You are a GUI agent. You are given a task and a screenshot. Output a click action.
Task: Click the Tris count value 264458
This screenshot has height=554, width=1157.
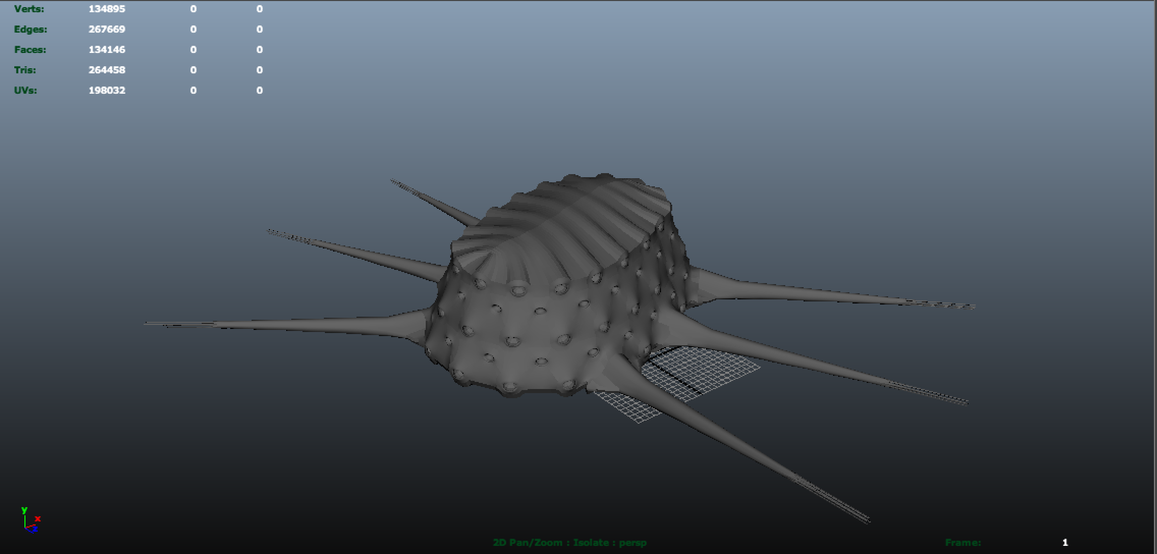pyautogui.click(x=107, y=70)
